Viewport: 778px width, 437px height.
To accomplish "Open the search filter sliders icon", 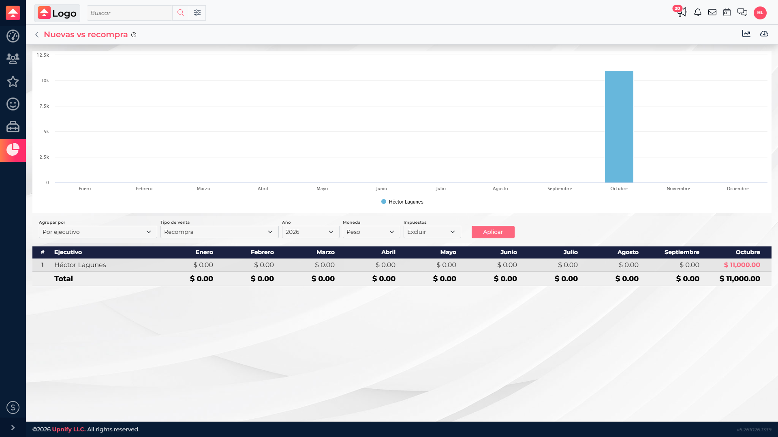I will click(197, 13).
